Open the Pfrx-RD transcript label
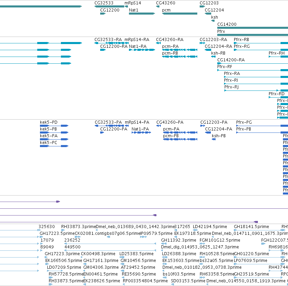This screenshot has height=286, width=288. [x=276, y=94]
